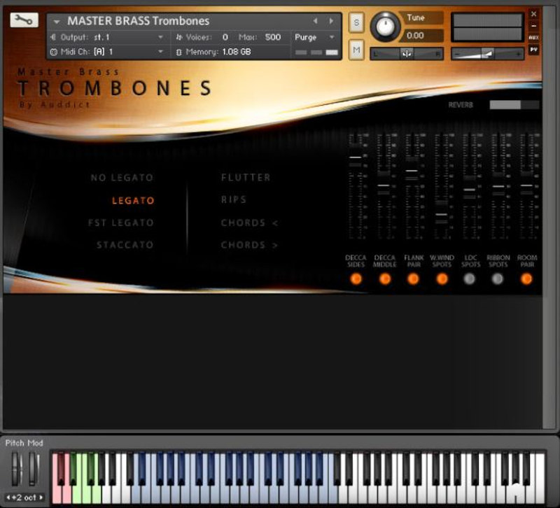The width and height of the screenshot is (560, 508).
Task: Click the Max voices value 500
Action: [272, 37]
